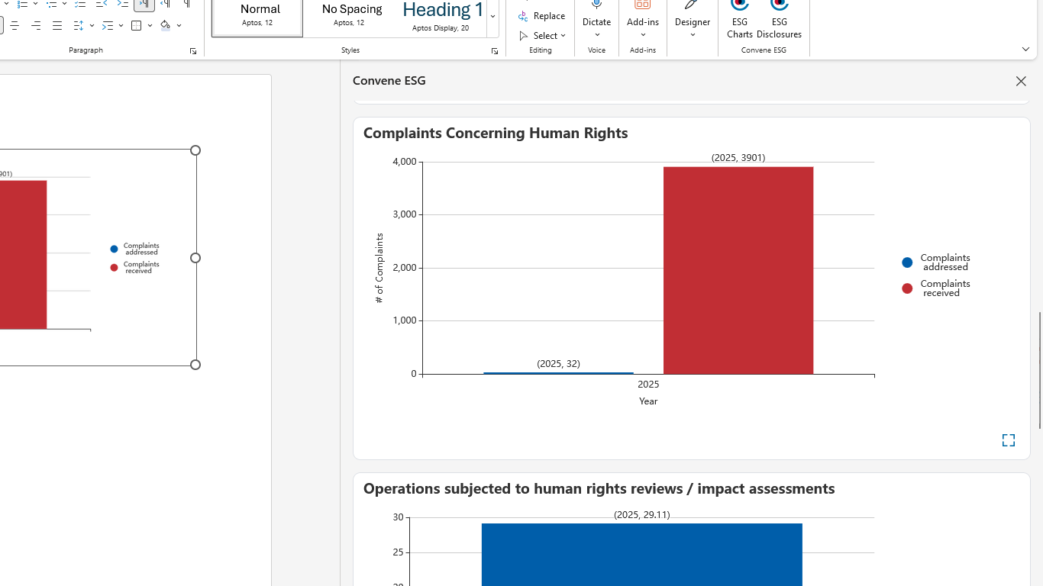Expand the Styles gallery
Image resolution: width=1043 pixels, height=586 pixels.
(x=493, y=17)
